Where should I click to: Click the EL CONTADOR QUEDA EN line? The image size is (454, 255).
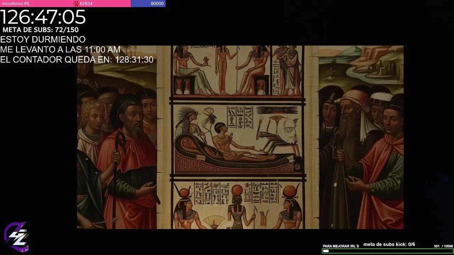click(x=77, y=59)
